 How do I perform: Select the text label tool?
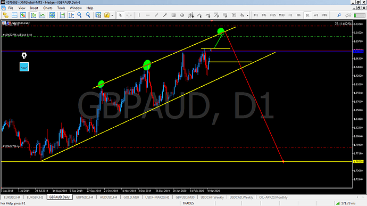233,15
